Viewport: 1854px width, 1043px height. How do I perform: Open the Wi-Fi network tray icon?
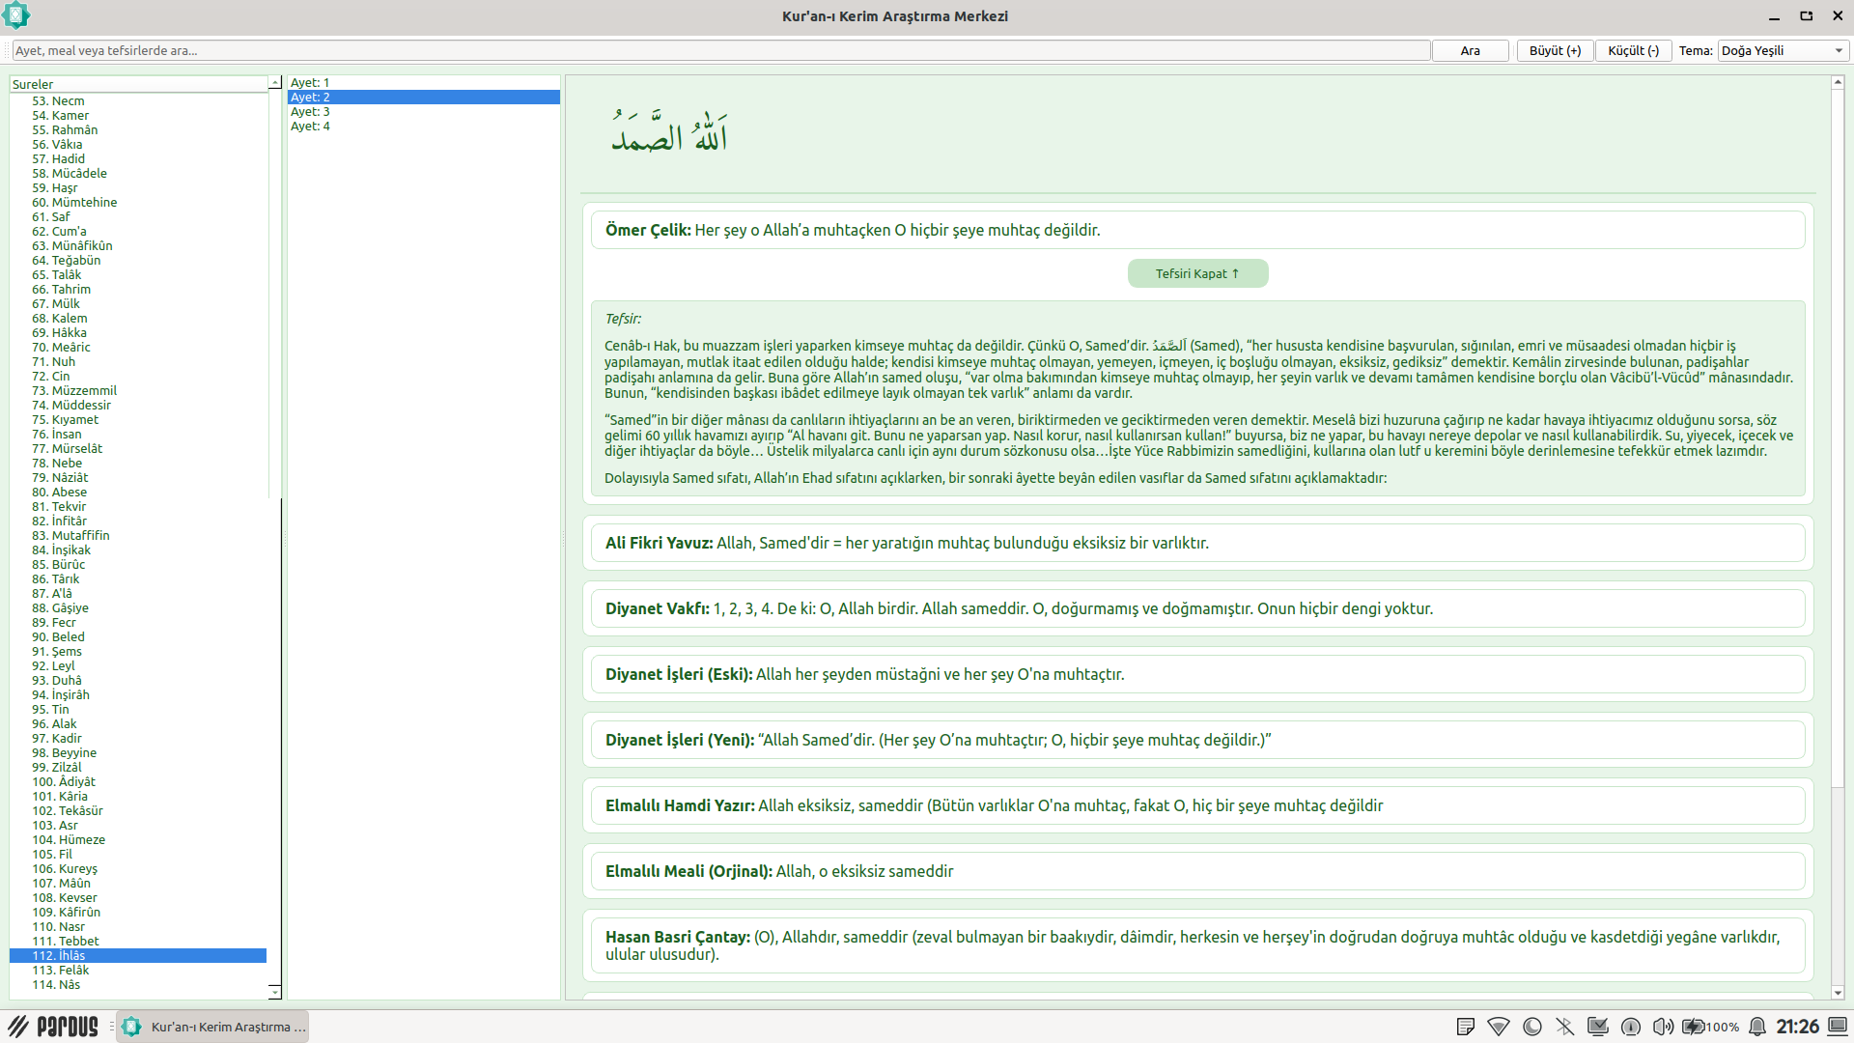click(1499, 1027)
